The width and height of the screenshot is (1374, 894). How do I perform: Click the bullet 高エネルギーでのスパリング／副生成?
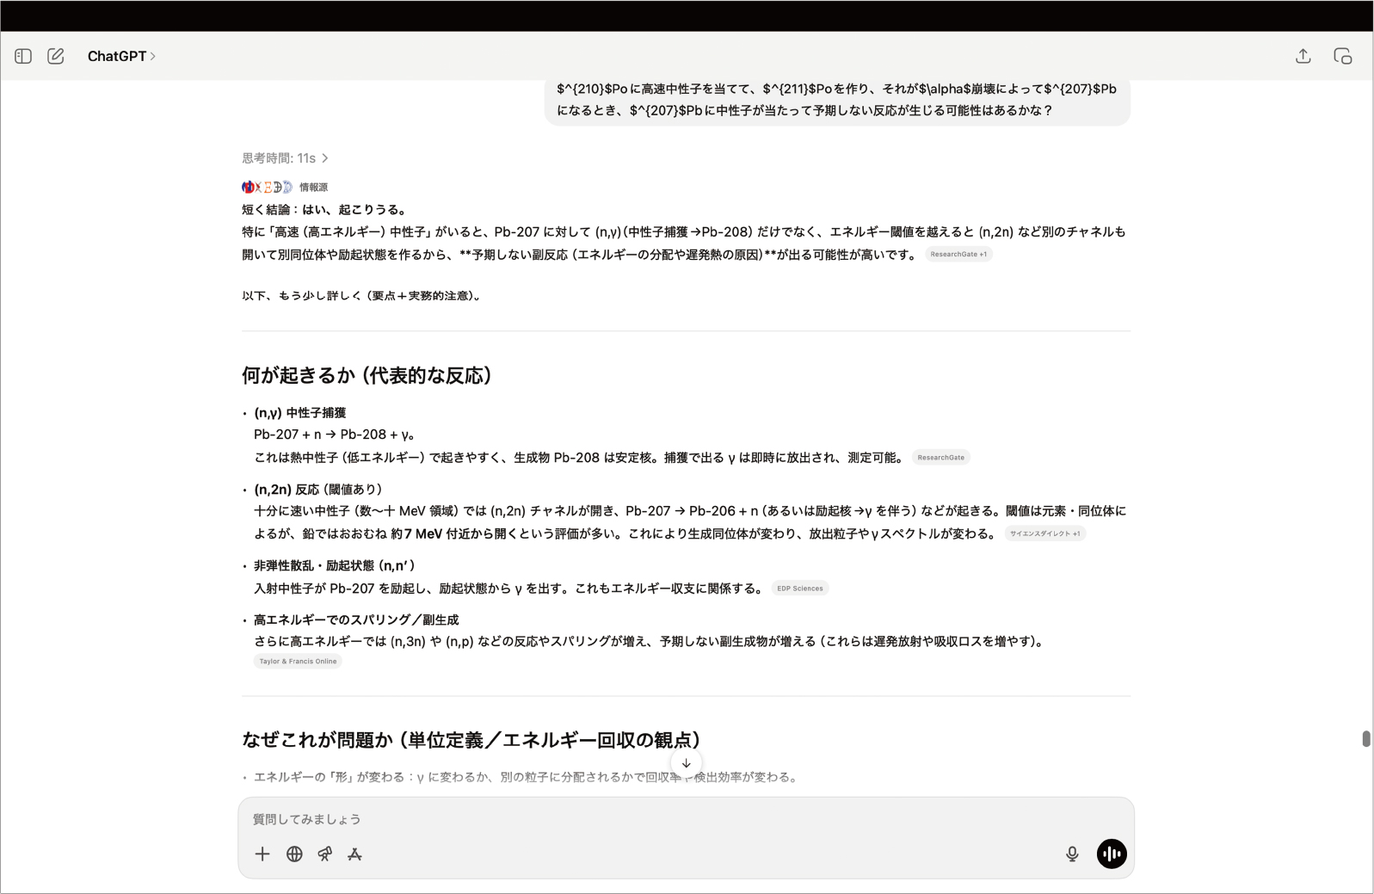click(x=356, y=620)
